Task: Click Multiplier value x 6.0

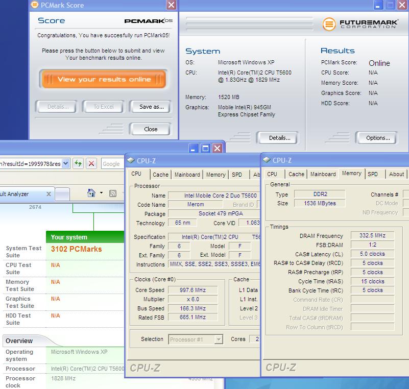Action: 193,299
